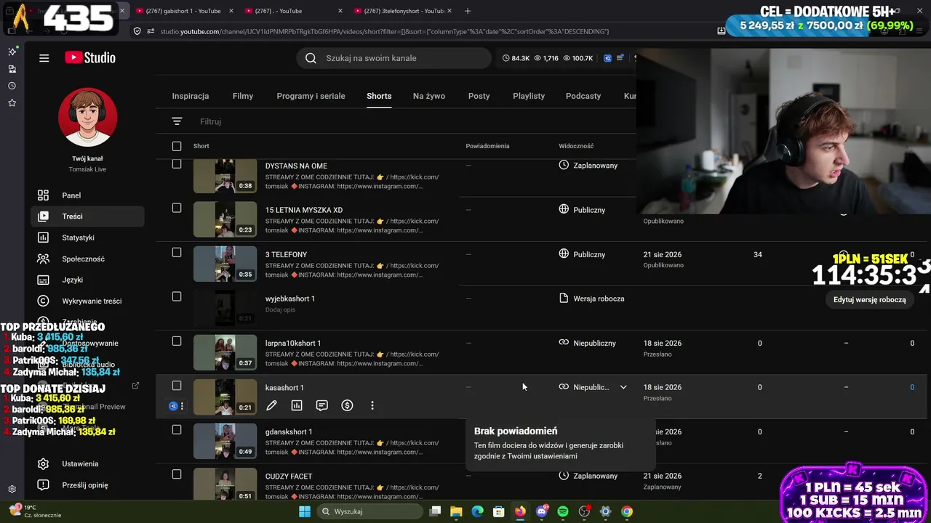Image resolution: width=931 pixels, height=523 pixels.
Task: Tick the checkbox for CUDZY FACET
Action: click(177, 474)
